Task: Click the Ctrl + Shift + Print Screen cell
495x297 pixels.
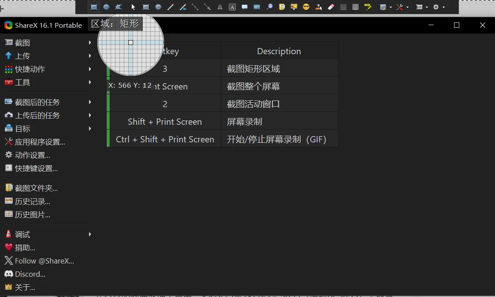Action: click(165, 140)
